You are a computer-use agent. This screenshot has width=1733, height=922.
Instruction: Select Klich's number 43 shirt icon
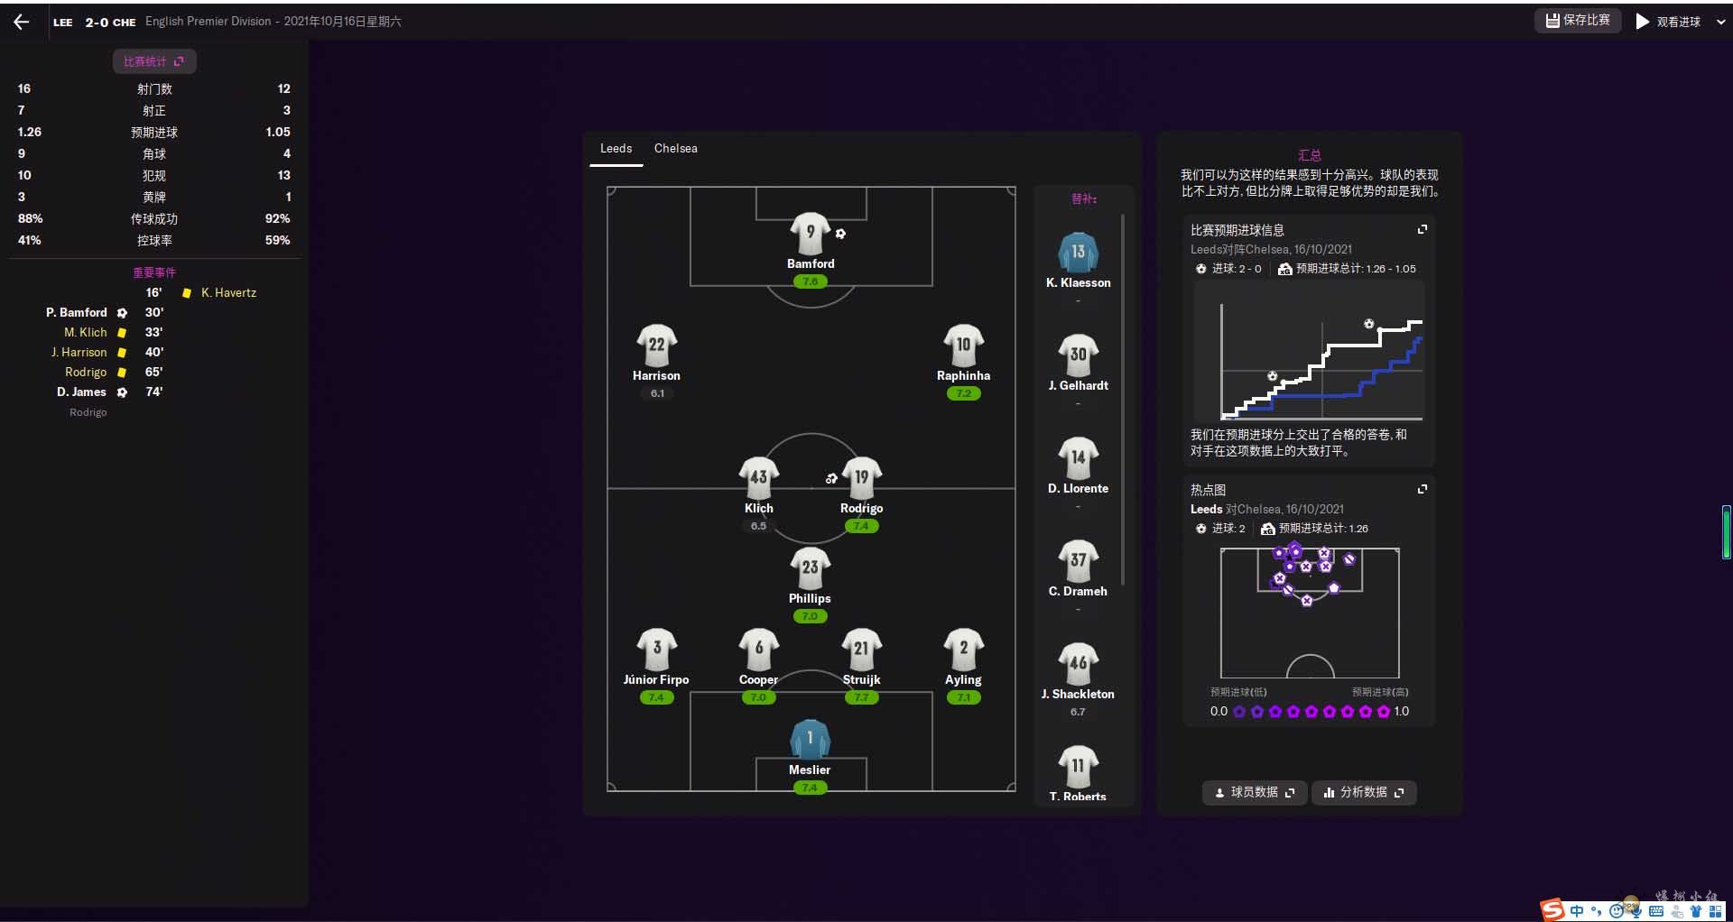[758, 479]
